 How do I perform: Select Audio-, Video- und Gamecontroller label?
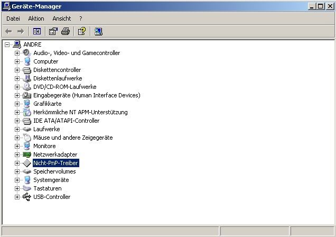(77, 53)
